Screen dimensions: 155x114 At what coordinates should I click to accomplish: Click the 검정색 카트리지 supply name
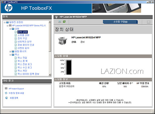pyautogui.click(x=67, y=86)
